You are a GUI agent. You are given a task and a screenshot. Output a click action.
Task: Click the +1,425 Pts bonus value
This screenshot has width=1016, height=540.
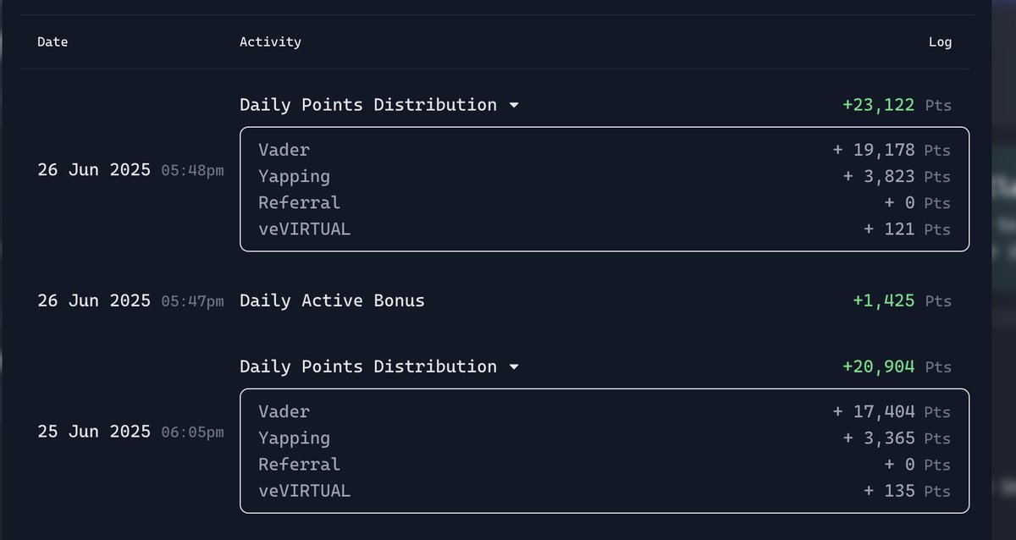pos(902,300)
